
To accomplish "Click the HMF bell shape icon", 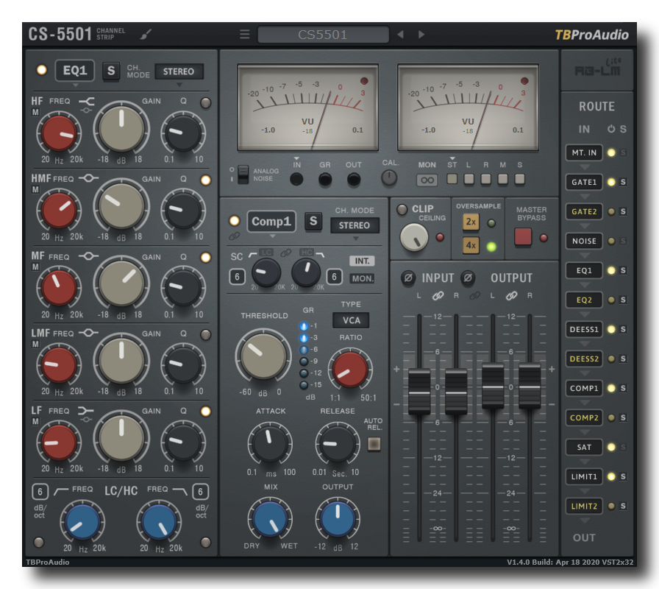I will pos(89,178).
